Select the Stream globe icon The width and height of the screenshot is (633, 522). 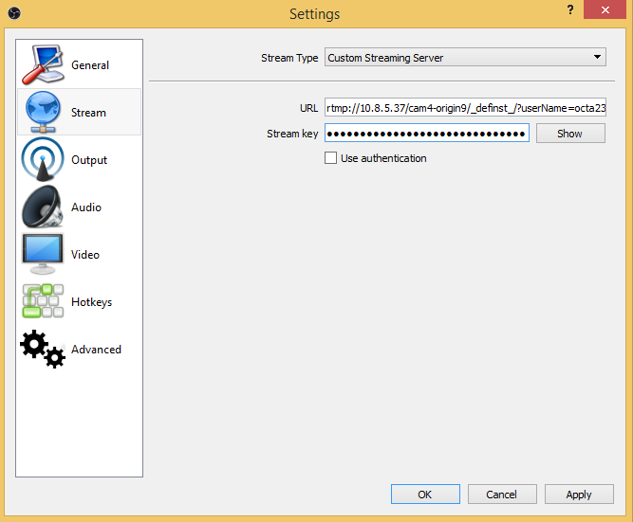click(x=42, y=112)
